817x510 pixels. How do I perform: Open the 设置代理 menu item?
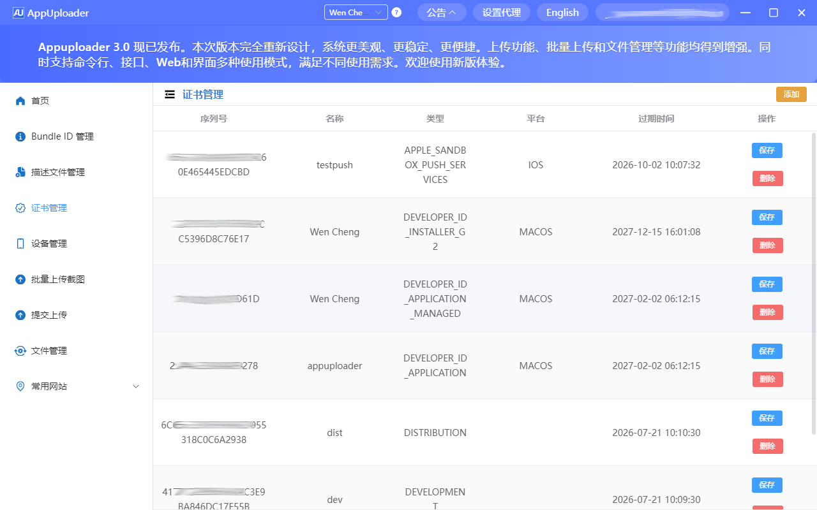(501, 11)
